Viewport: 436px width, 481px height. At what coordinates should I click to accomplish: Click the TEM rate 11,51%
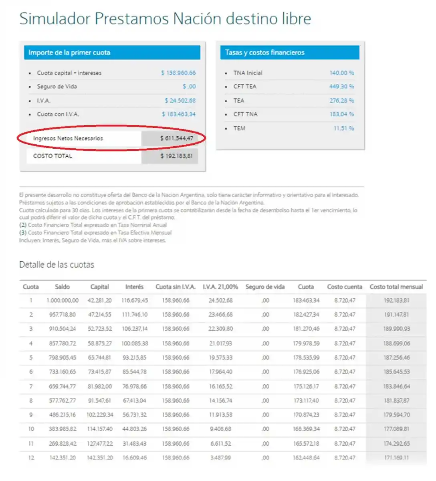pos(344,128)
